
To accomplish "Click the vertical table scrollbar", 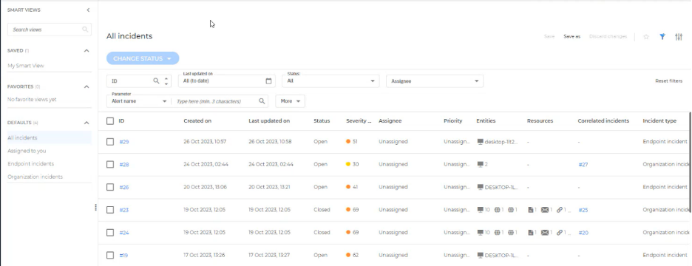I will point(690,162).
